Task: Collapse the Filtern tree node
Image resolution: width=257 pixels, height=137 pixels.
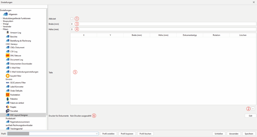Action: (x=1, y=29)
